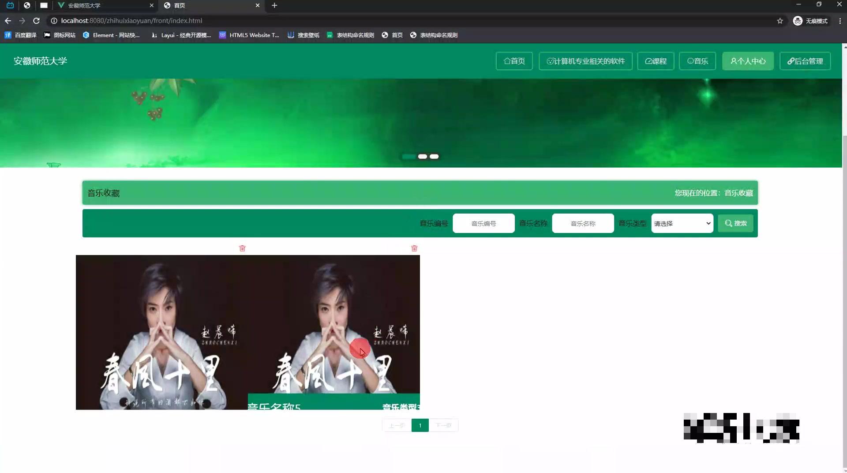
Task: Click the 您现在的位置 breadcrumb text
Action: click(x=714, y=193)
